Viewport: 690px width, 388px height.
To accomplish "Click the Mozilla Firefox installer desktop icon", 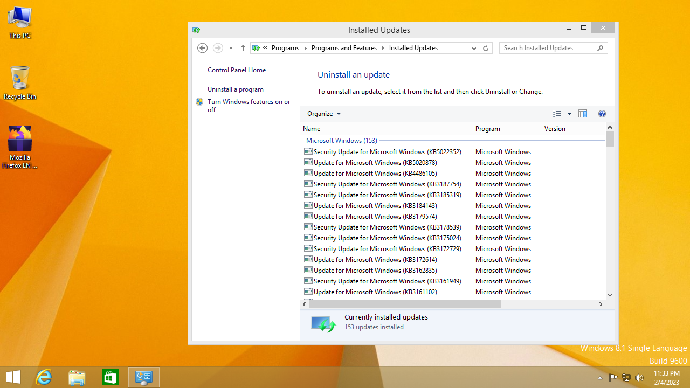I will (20, 147).
